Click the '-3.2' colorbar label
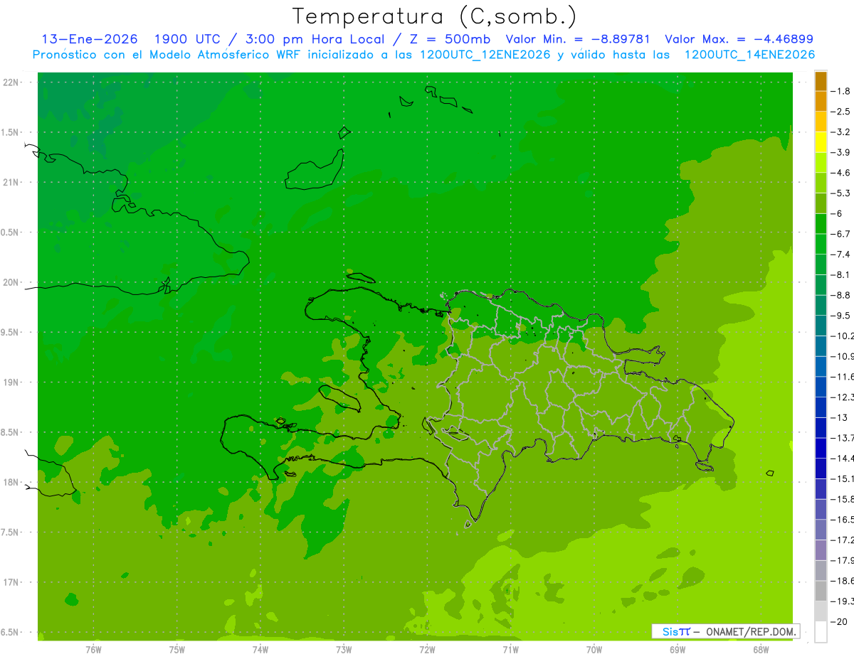Screen dimensions: 854x659 pos(840,132)
